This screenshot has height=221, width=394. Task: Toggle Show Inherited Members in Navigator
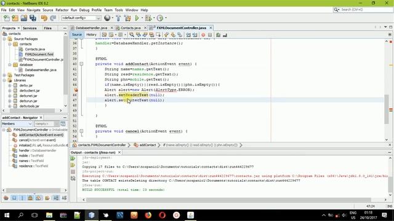point(6,198)
